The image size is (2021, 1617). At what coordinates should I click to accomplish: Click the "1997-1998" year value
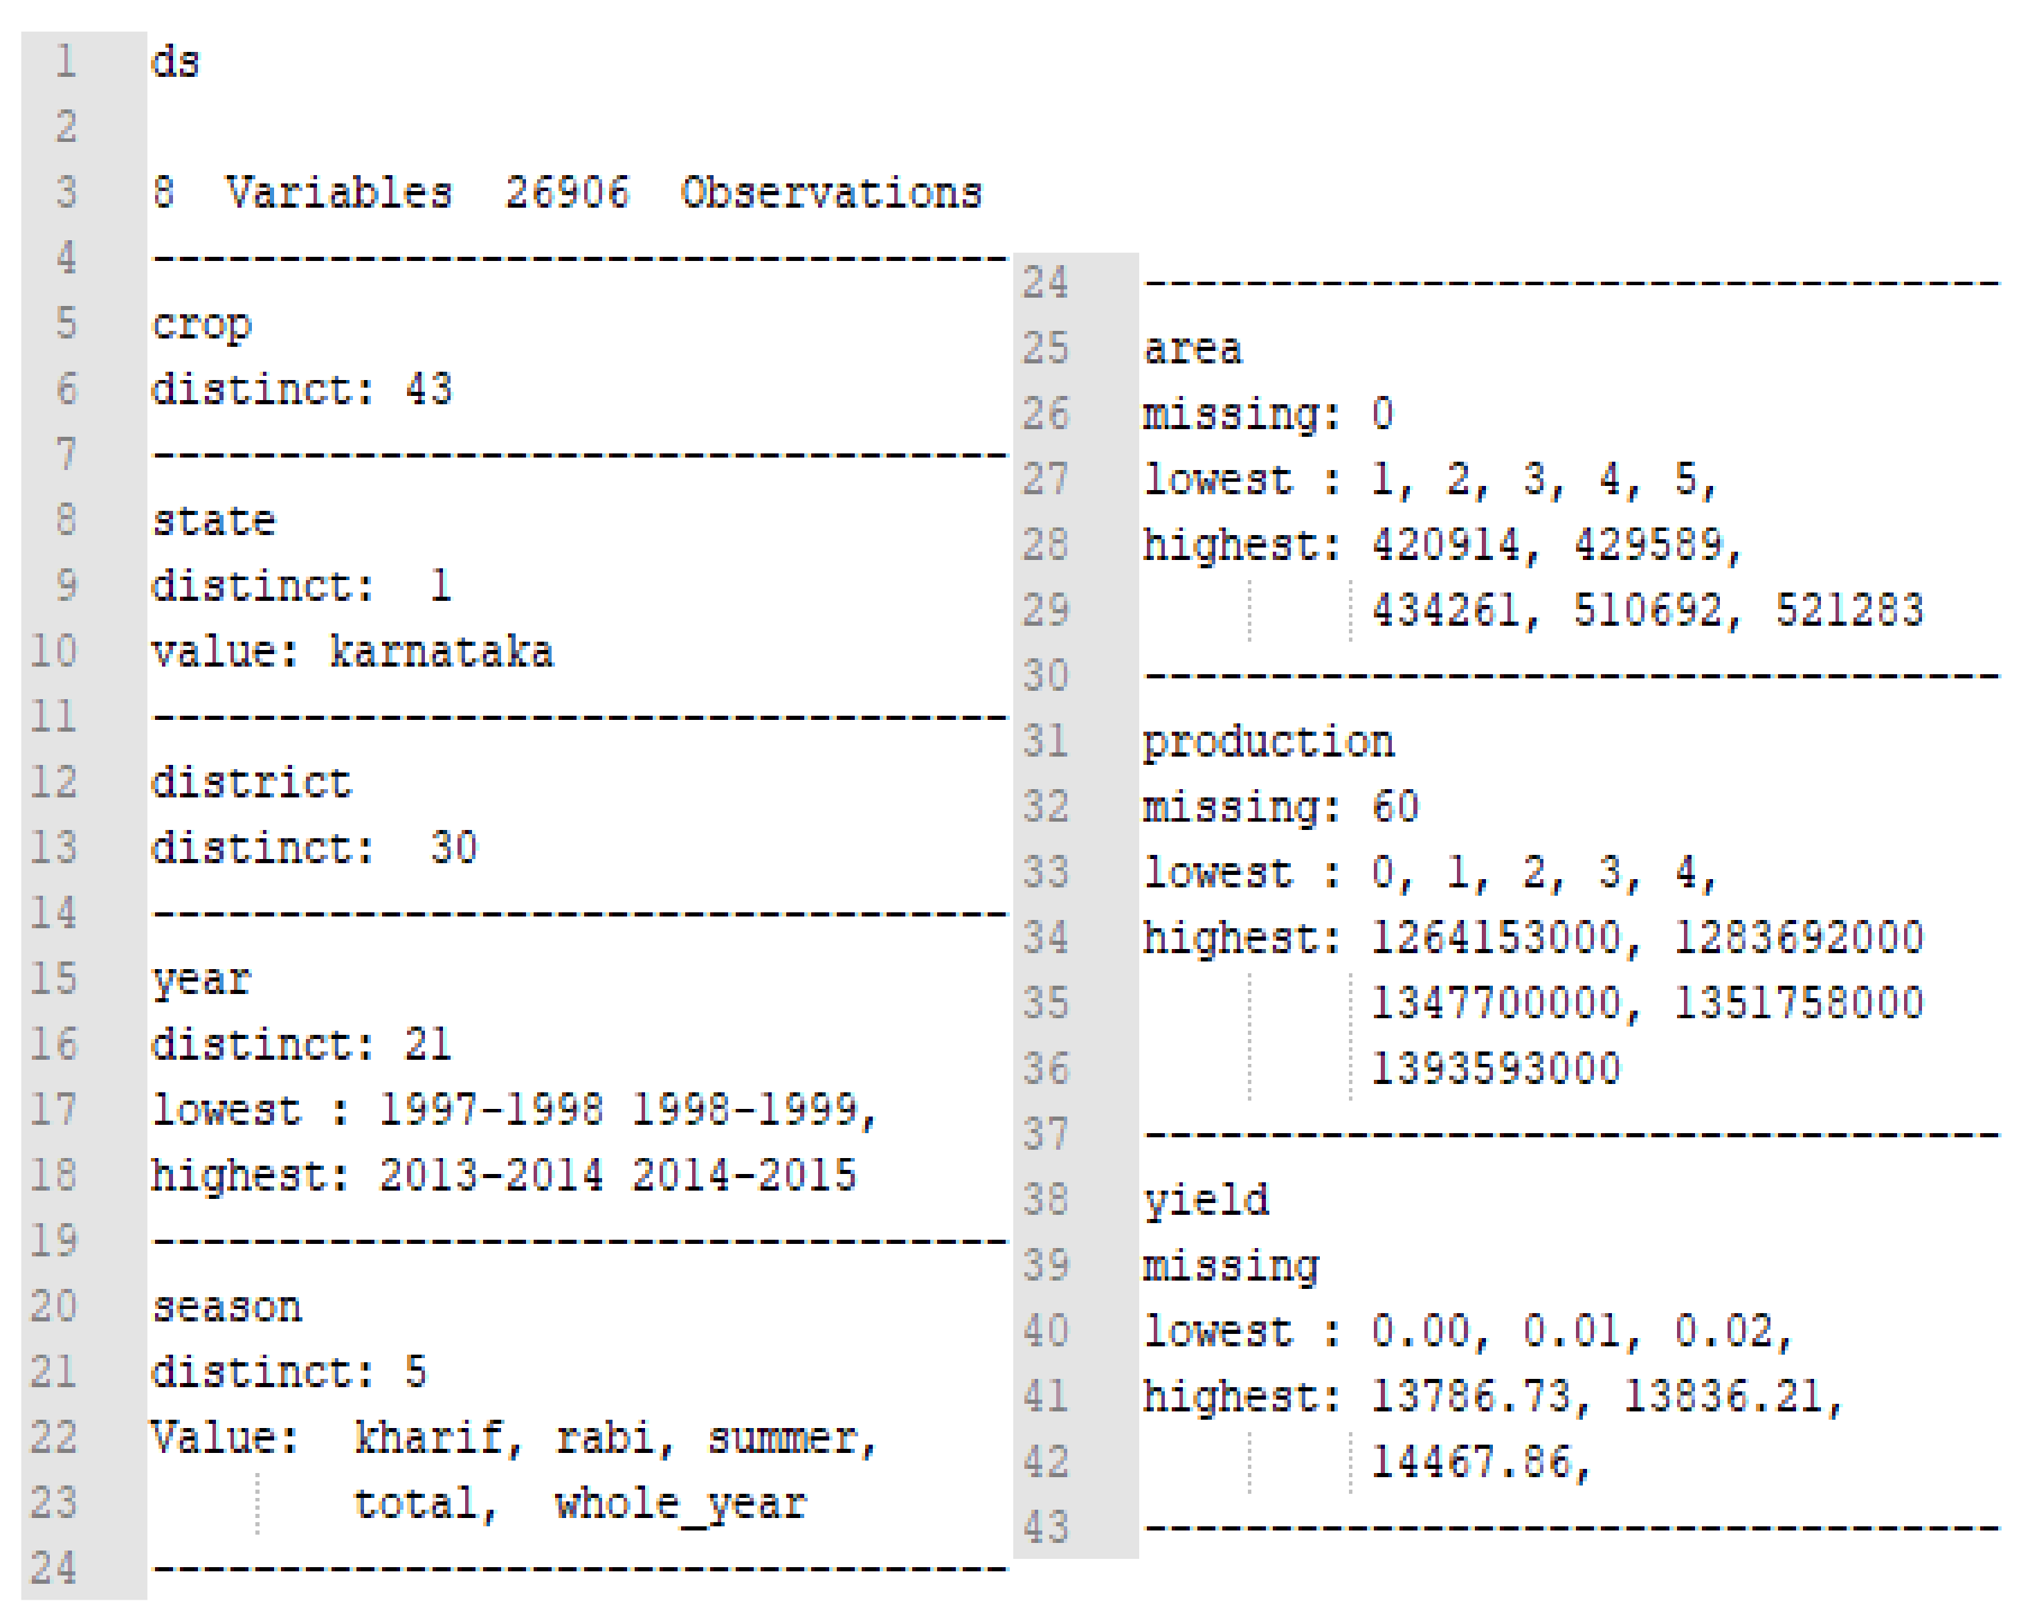coord(490,1110)
